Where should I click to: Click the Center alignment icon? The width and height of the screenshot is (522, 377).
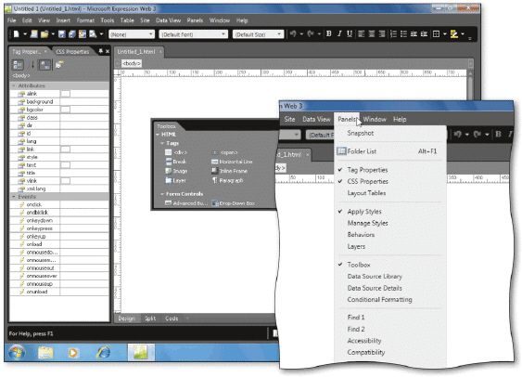[x=372, y=33]
